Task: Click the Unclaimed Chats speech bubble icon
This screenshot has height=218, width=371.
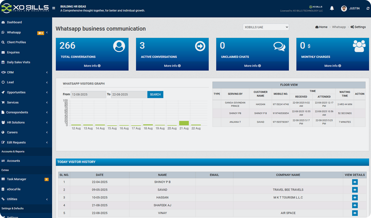Action: (x=279, y=46)
